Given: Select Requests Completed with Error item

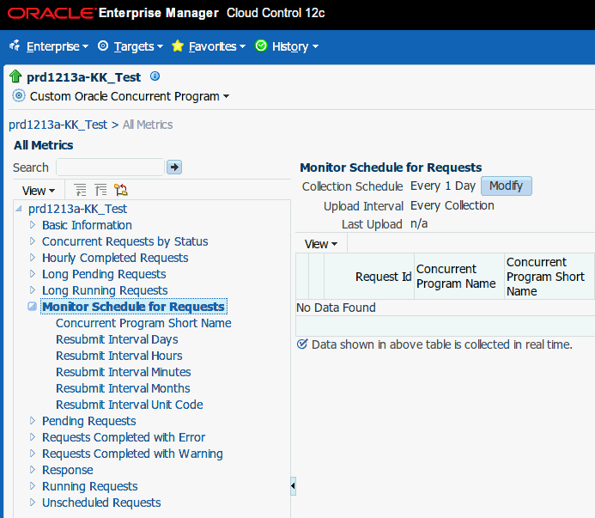Looking at the screenshot, I should click(x=124, y=437).
